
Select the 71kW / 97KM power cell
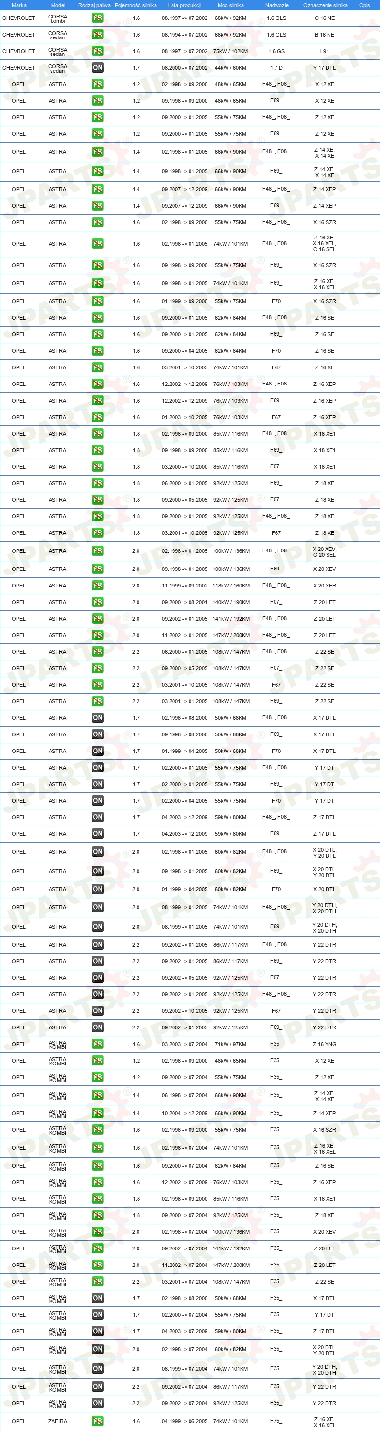[x=231, y=1044]
